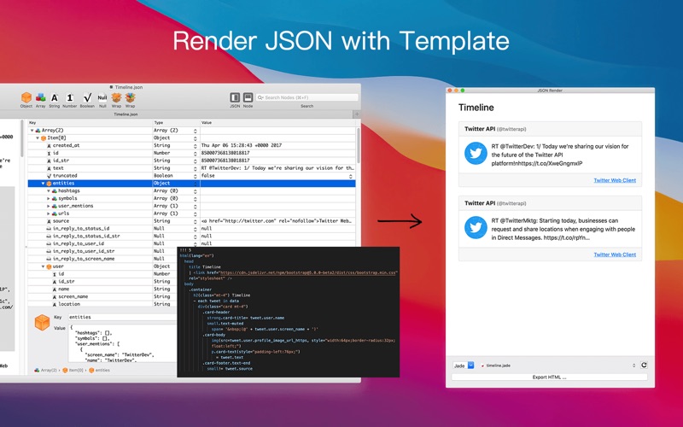This screenshot has height=427, width=683.
Task: Click the null icon beside in_reply_to_status_id
Action: tap(50, 229)
